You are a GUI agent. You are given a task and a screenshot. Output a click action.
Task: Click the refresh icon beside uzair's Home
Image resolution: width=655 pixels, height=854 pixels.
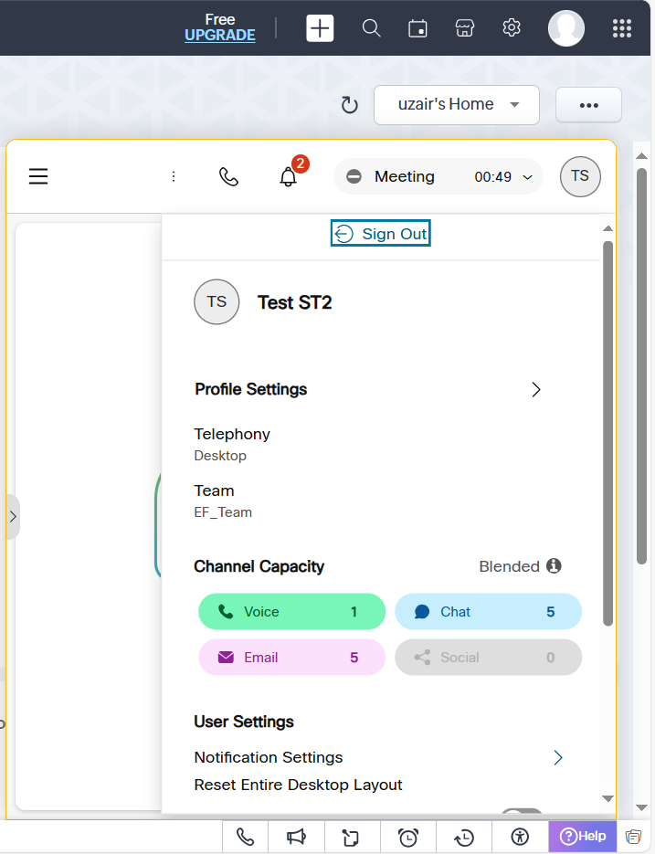pyautogui.click(x=349, y=105)
